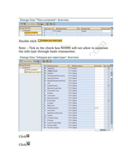Image resolution: width=128 pixels, height=165 pixels.
Task: Check No maint. checkbox for Job row
Action: [109, 83]
